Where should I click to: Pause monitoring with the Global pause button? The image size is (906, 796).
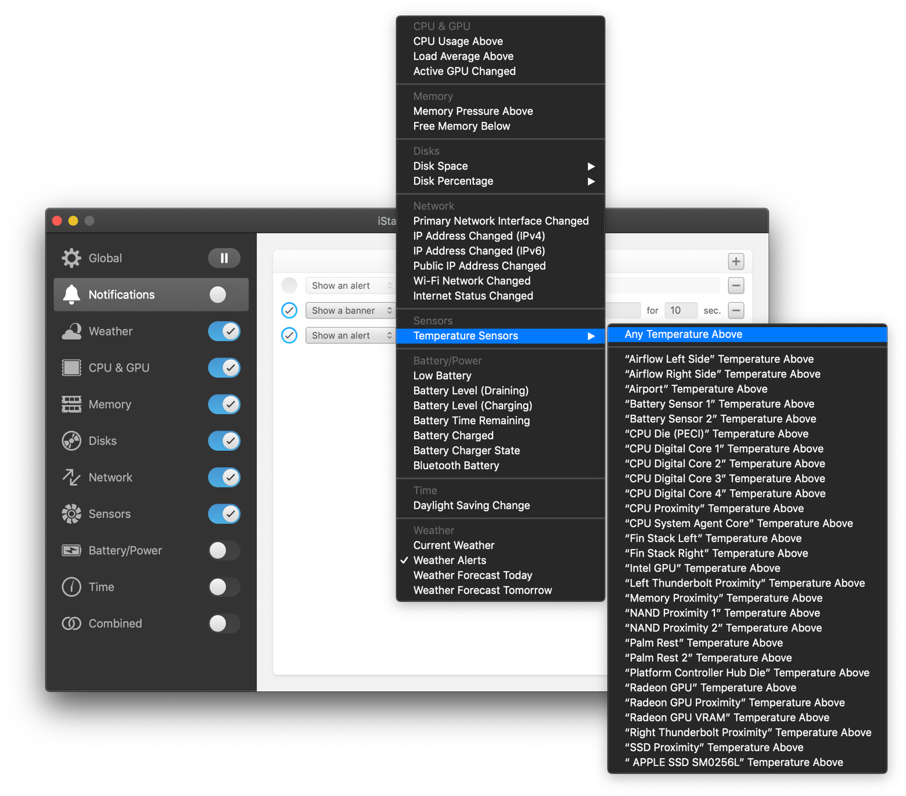click(x=224, y=258)
